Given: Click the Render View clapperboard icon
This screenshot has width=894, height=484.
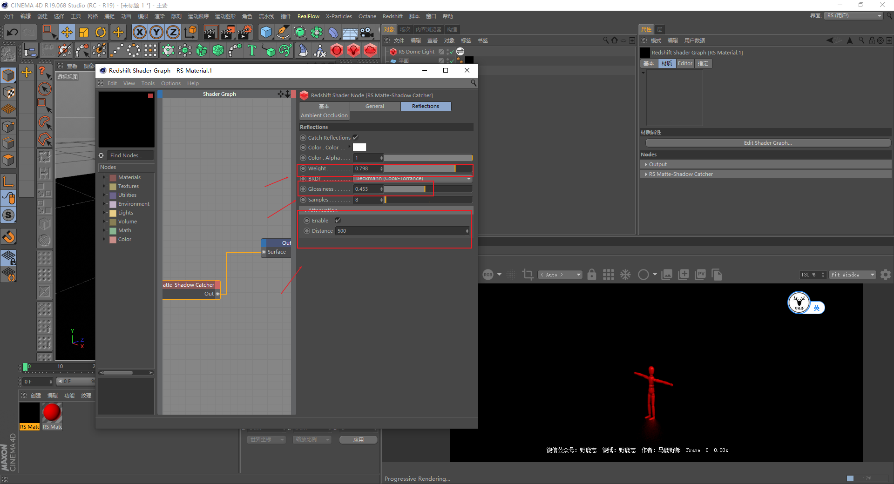Looking at the screenshot, I should [x=210, y=32].
